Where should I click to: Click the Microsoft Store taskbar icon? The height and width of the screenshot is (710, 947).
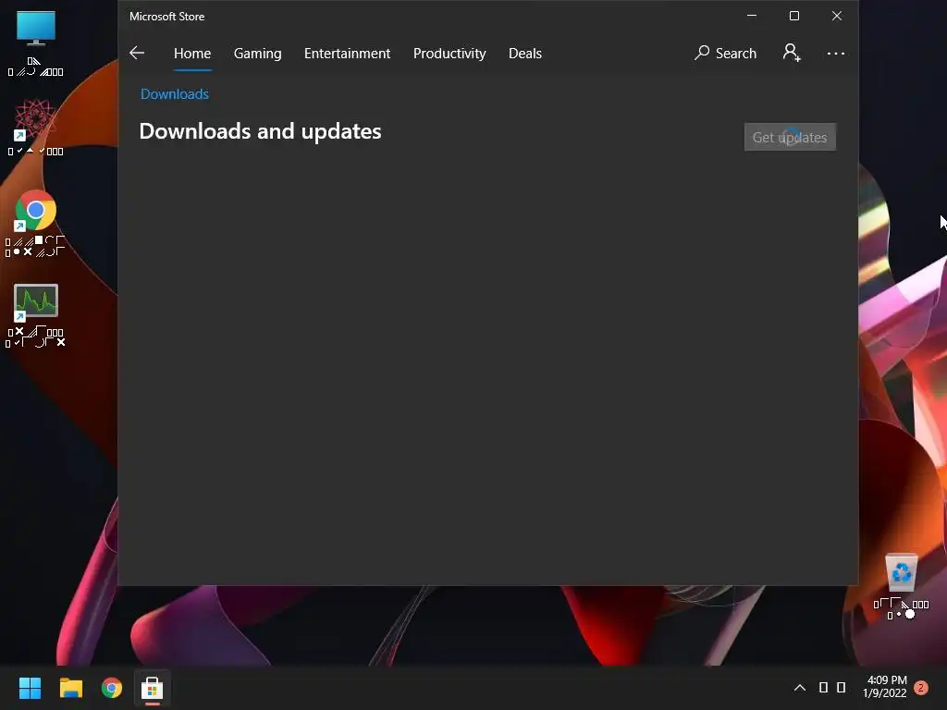pyautogui.click(x=153, y=688)
